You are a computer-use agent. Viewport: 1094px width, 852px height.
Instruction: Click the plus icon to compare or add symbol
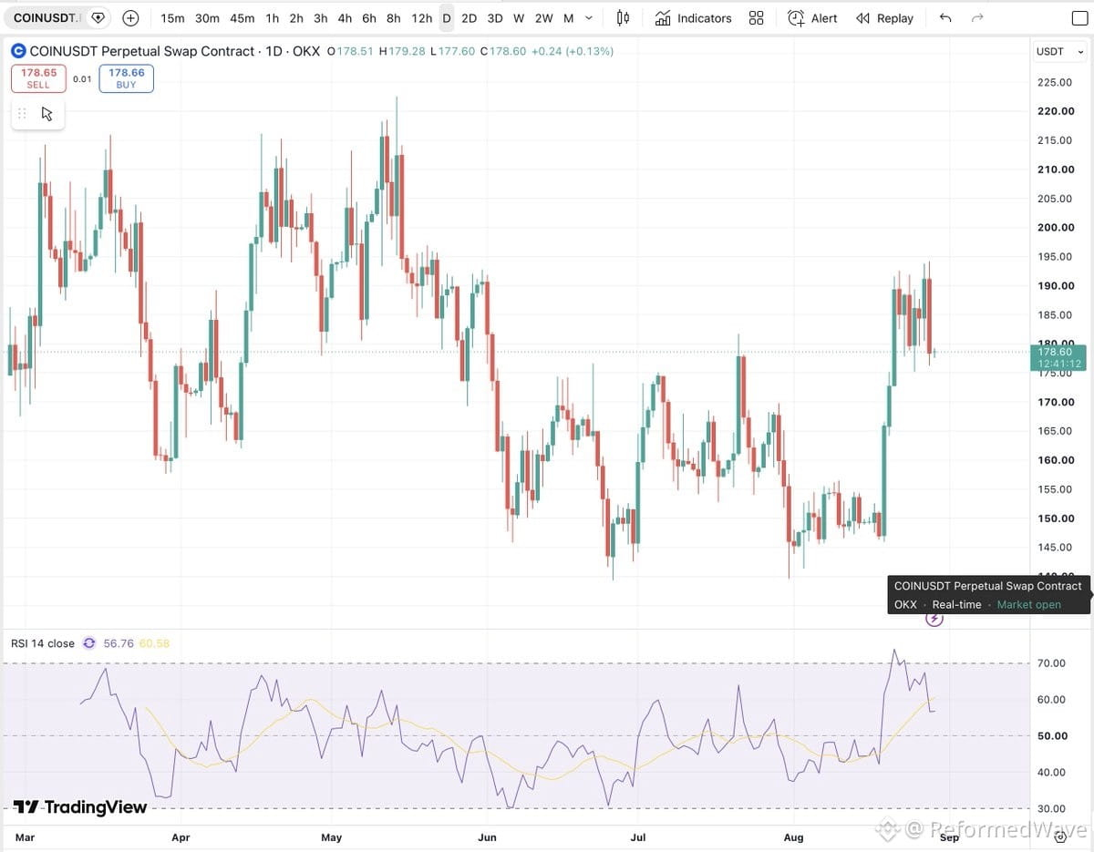click(x=130, y=18)
